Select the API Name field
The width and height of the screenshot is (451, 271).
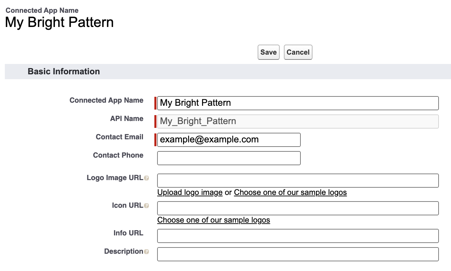(298, 121)
